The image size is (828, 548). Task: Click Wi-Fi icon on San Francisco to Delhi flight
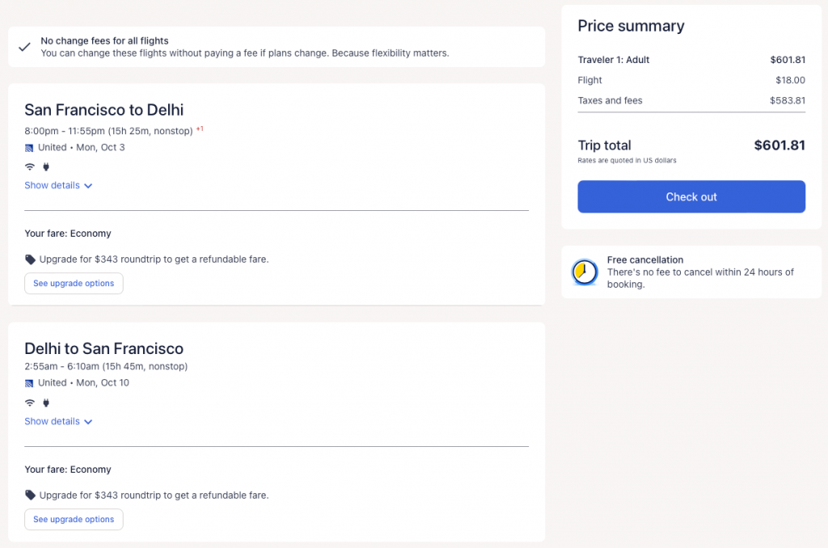coord(30,167)
